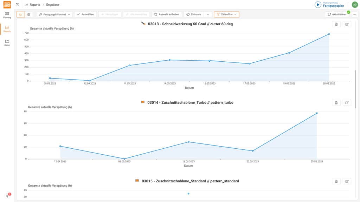The height and width of the screenshot is (202, 360).
Task: Expand the arrow next to Zeitraum
Action: coord(208,14)
